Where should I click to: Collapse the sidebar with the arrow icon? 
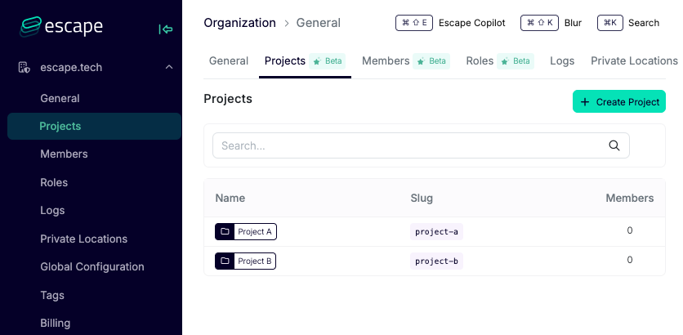166,29
